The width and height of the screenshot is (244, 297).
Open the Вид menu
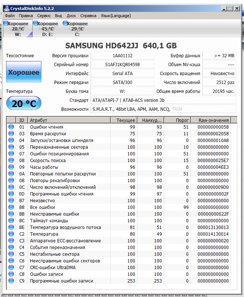[58, 16]
